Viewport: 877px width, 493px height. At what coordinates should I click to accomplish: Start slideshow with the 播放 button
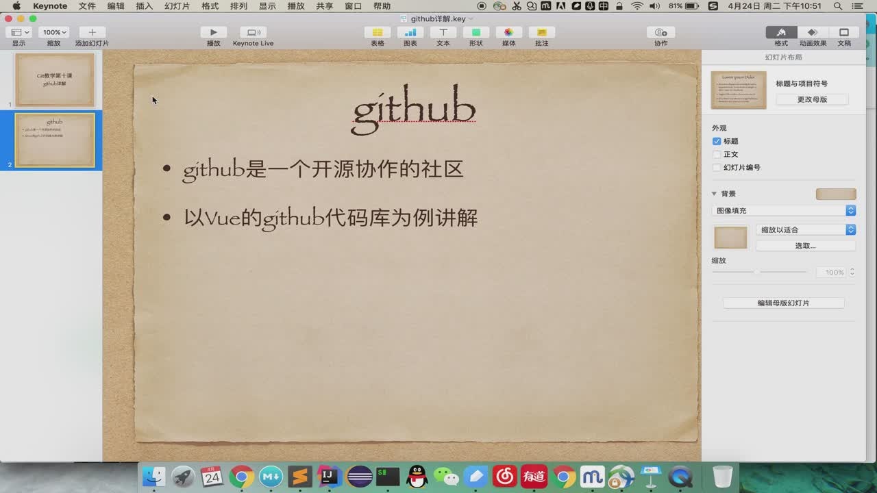[x=213, y=32]
